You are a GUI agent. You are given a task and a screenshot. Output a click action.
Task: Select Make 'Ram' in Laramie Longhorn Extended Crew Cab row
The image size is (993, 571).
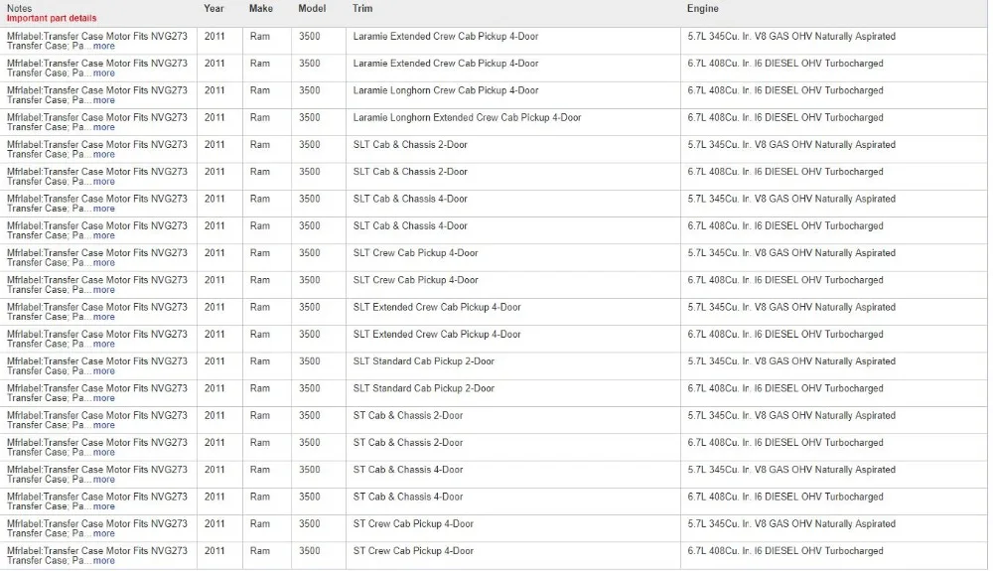[259, 118]
